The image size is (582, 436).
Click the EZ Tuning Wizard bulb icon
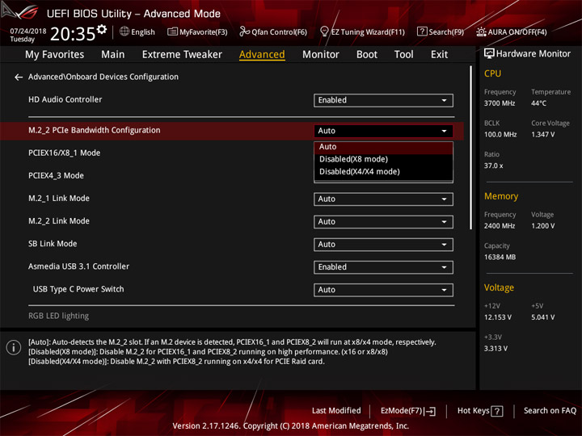[x=324, y=31]
